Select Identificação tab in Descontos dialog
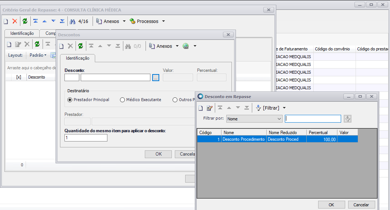Image resolution: width=390 pixels, height=210 pixels. [x=78, y=58]
